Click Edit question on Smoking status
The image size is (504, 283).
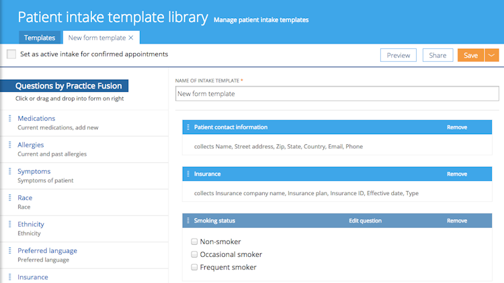click(365, 221)
